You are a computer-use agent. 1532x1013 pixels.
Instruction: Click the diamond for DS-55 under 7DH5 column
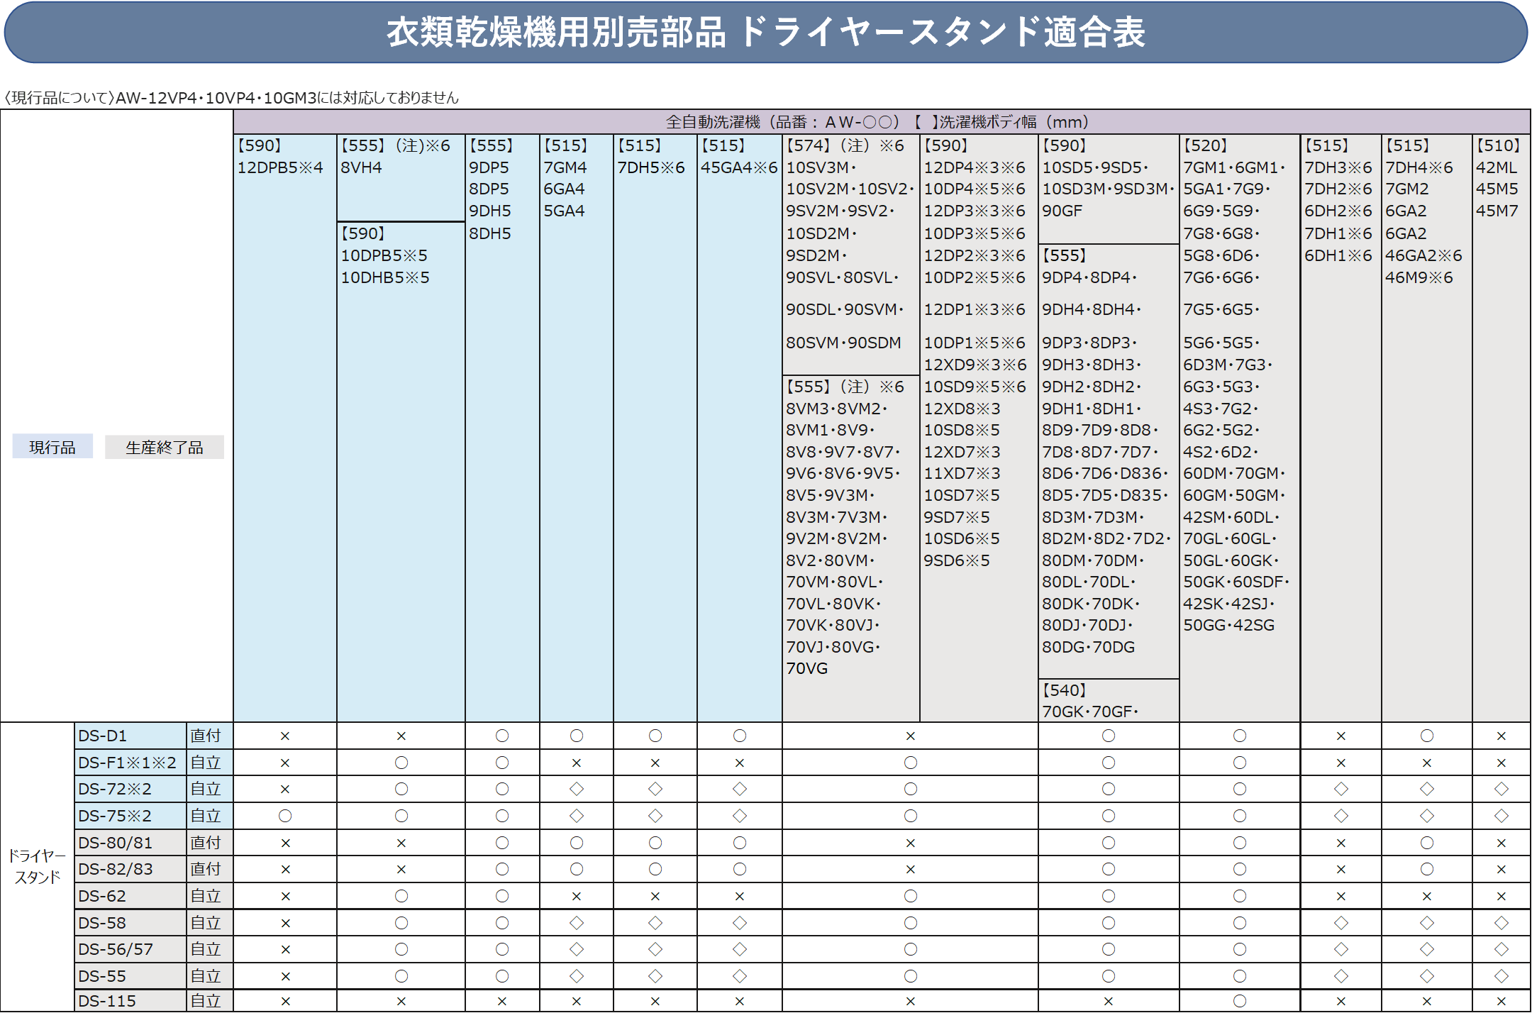pos(655,976)
